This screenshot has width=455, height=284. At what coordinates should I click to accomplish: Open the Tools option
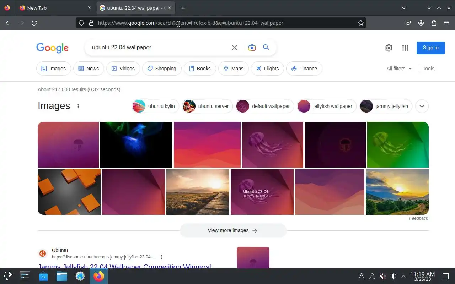[428, 69]
